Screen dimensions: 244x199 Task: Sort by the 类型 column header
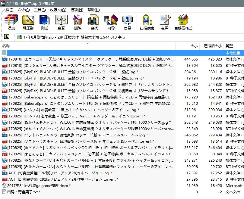click(234, 46)
